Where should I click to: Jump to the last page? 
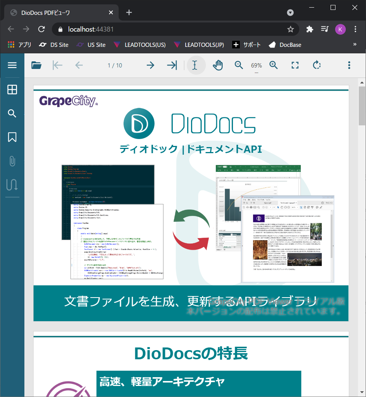pyautogui.click(x=172, y=65)
